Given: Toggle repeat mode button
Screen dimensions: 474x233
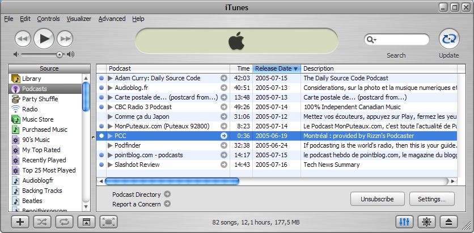Looking at the screenshot, I should [x=64, y=222].
